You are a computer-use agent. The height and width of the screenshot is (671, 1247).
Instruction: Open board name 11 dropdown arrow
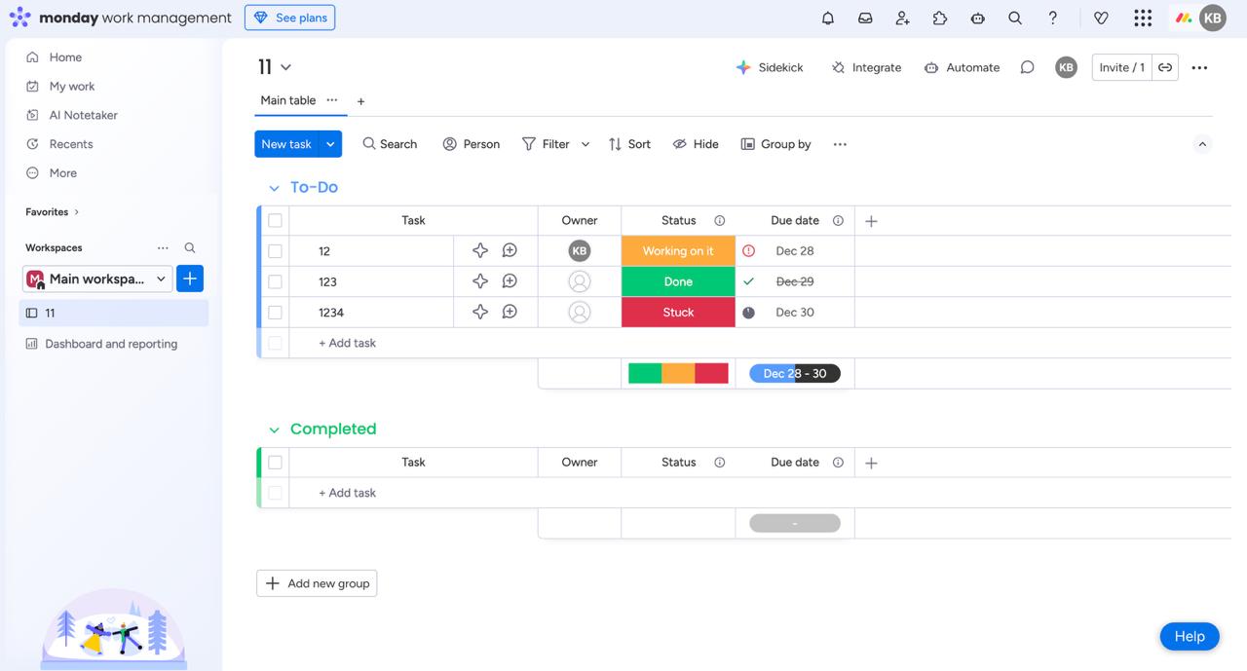pos(285,67)
